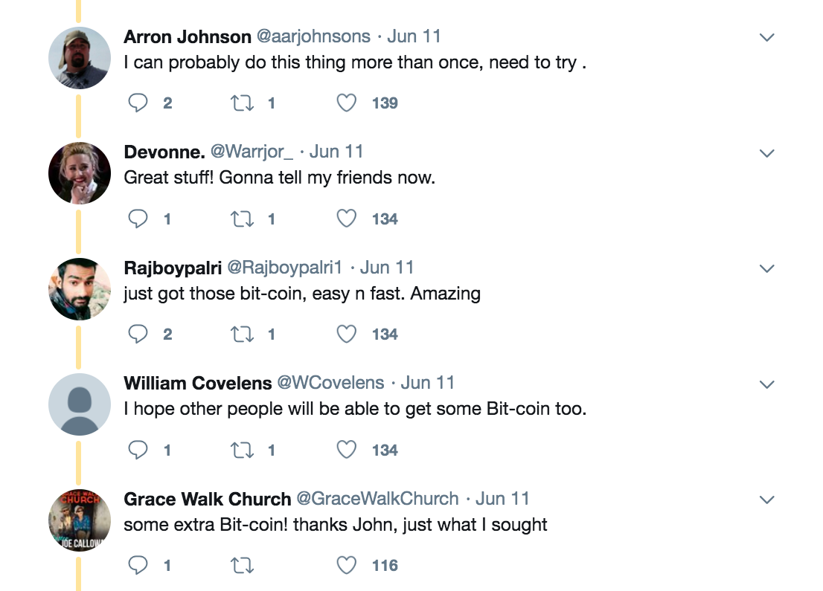Visit the William Covelens profile name link

(x=197, y=383)
